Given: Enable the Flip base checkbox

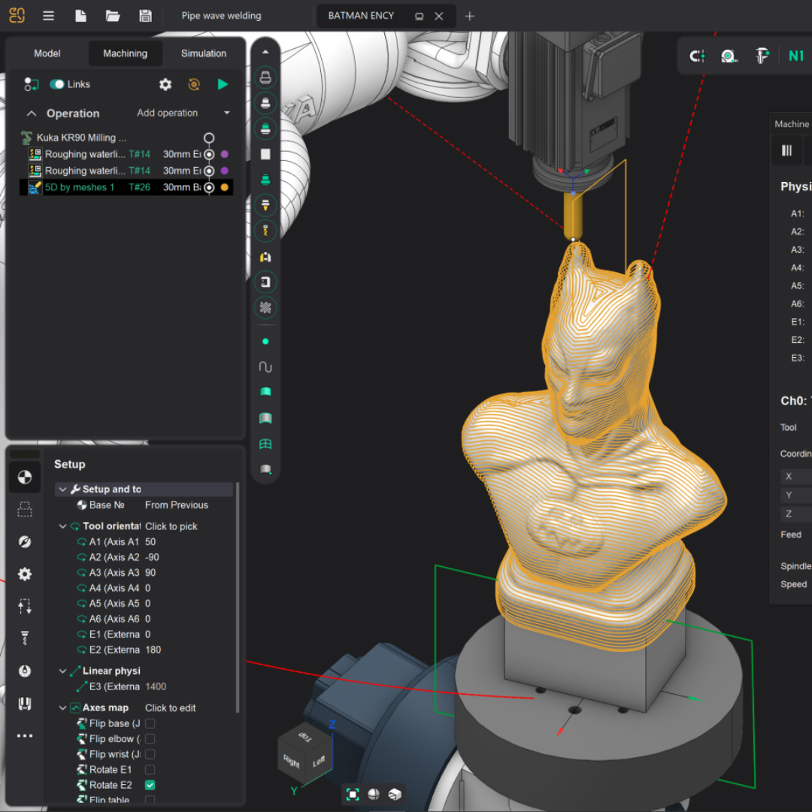Looking at the screenshot, I should coord(150,723).
